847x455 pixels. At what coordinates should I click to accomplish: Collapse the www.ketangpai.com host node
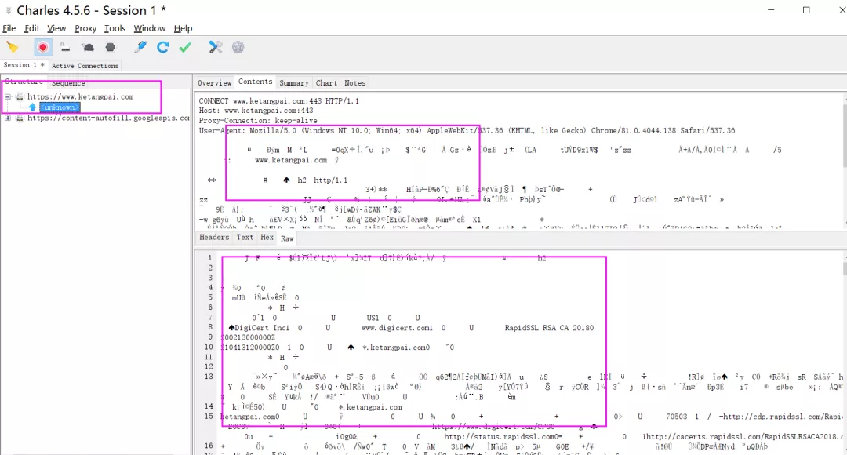tap(8, 96)
